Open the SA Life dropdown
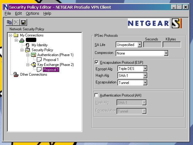193x145 pixels. click(140, 44)
